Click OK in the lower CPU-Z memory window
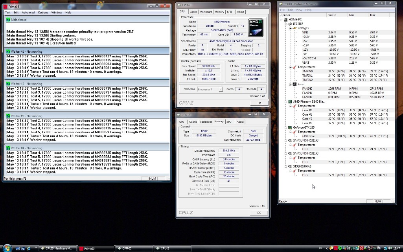This screenshot has height=252, width=403. pyautogui.click(x=259, y=213)
